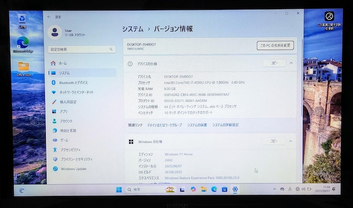The image size is (353, 208).
Task: Open Edge from the taskbar
Action: pyautogui.click(x=214, y=190)
